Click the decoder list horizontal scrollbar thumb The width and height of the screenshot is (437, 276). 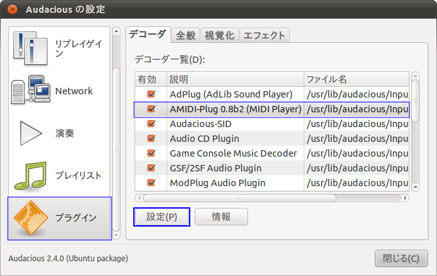[x=240, y=198]
